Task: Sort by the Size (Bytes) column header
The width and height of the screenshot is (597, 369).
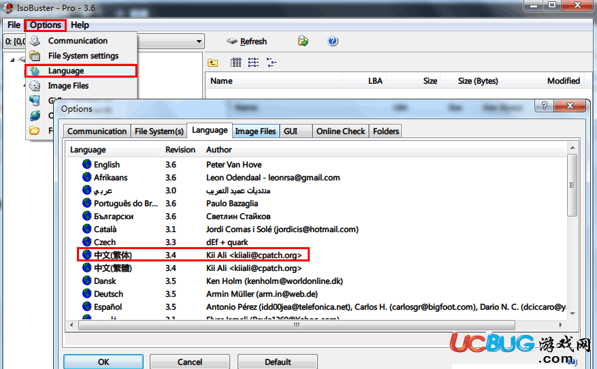Action: (472, 81)
